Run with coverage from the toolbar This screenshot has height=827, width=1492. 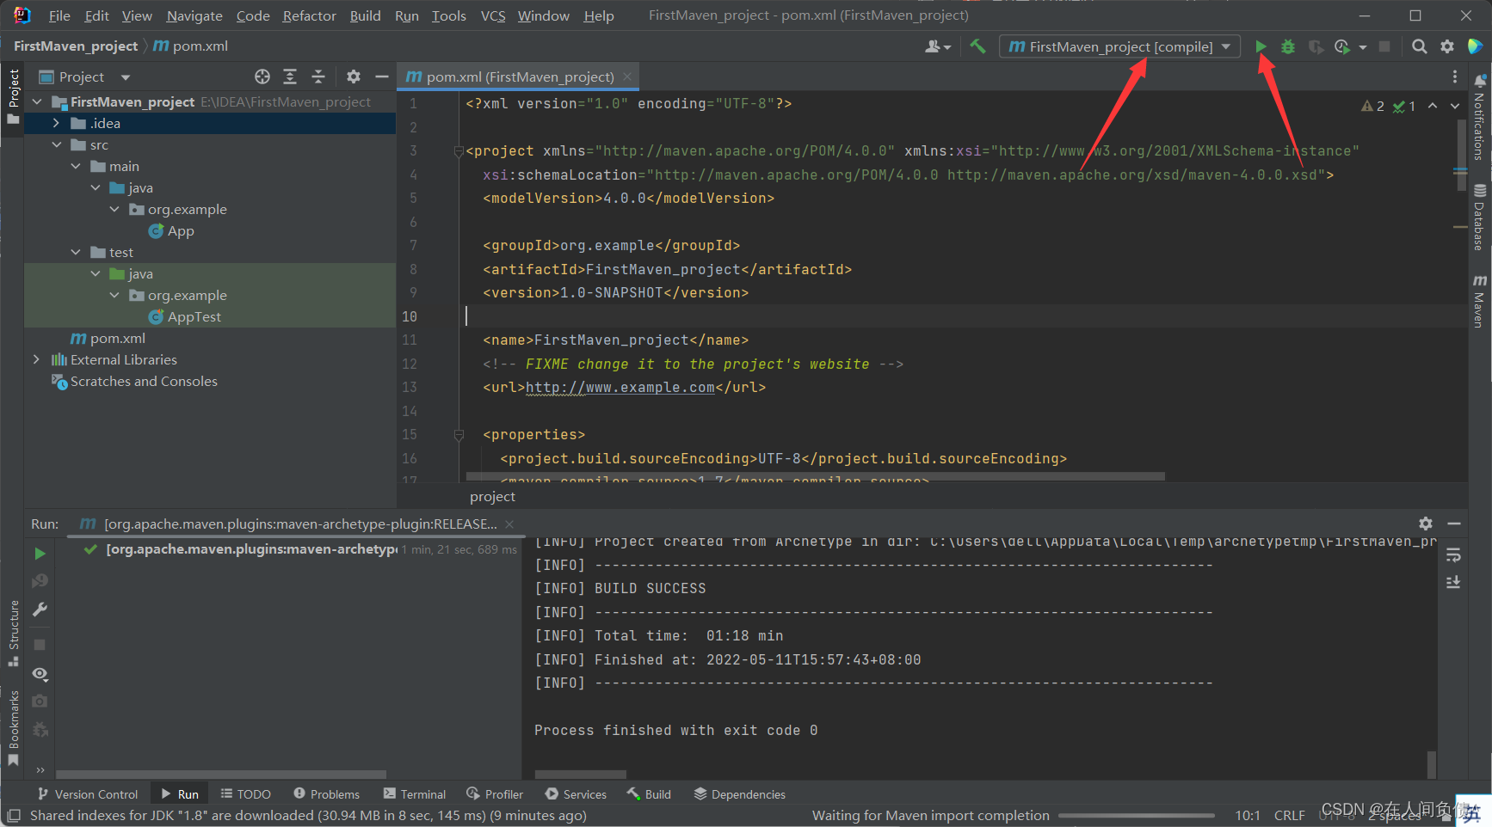click(x=1316, y=46)
